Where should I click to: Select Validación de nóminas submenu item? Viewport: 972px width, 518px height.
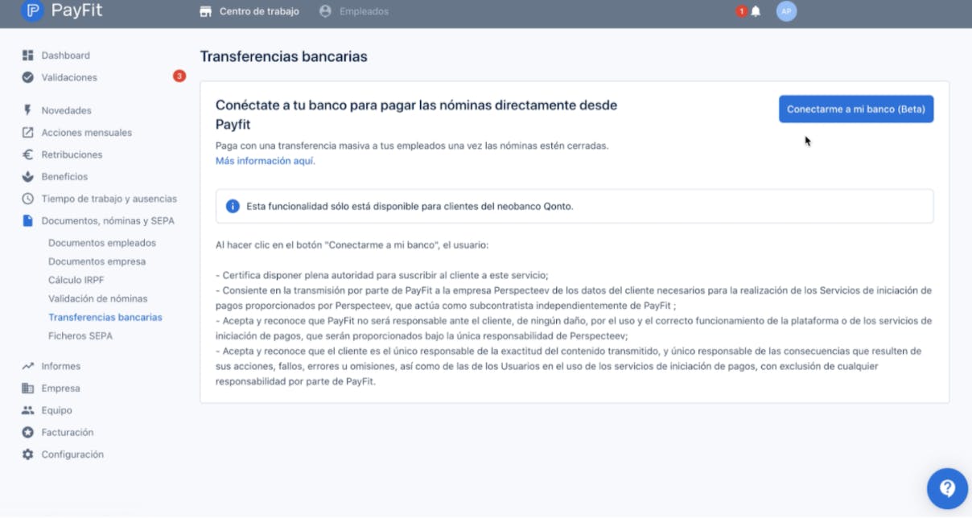(98, 298)
